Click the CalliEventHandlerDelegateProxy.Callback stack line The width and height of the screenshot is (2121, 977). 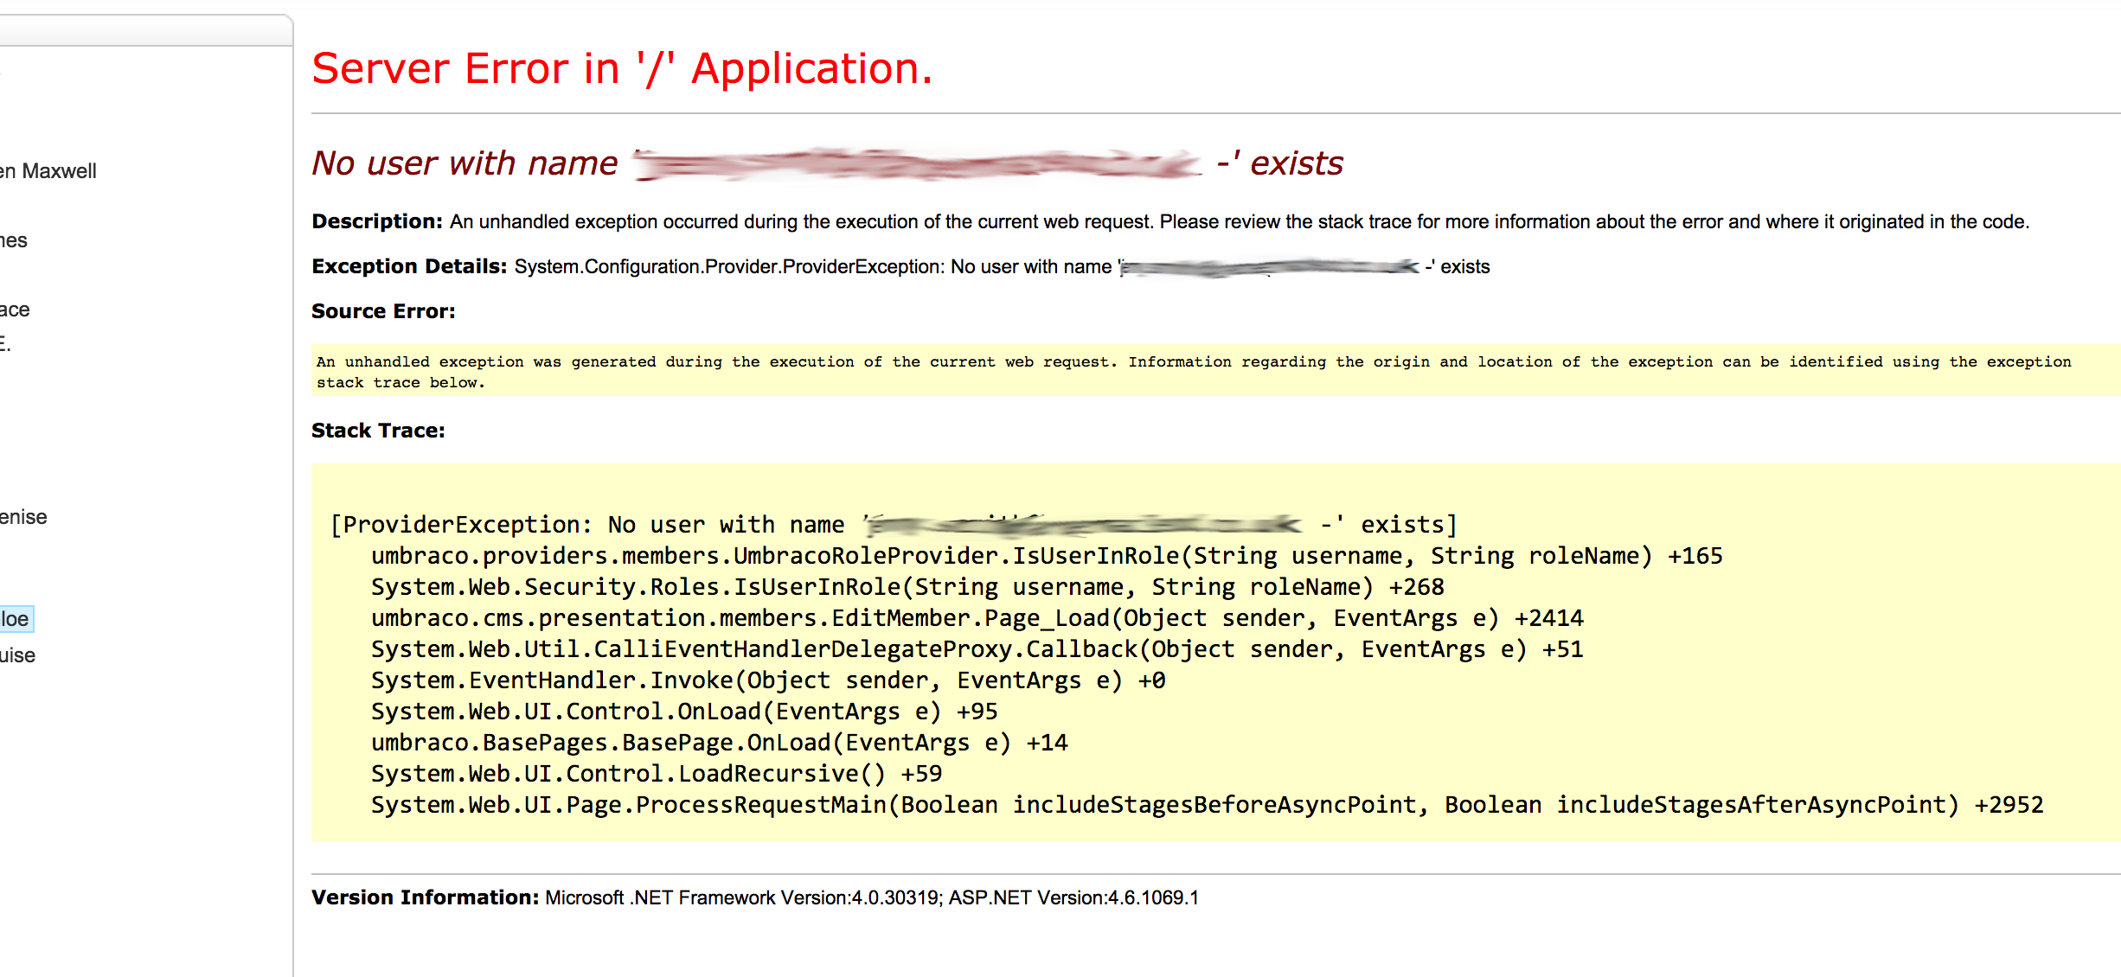tap(977, 649)
